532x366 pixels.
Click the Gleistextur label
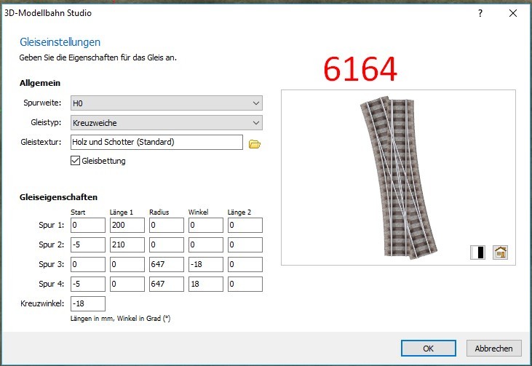click(x=41, y=142)
